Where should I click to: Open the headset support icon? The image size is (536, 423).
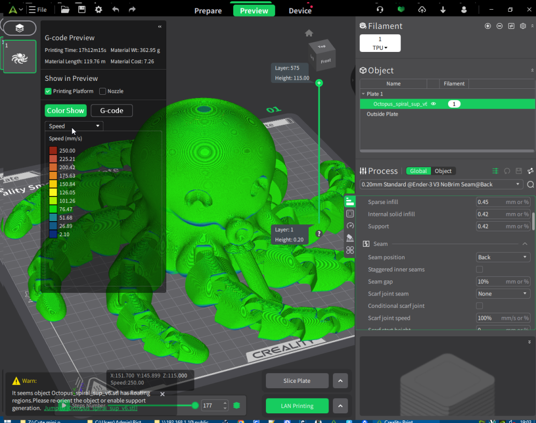(x=380, y=10)
